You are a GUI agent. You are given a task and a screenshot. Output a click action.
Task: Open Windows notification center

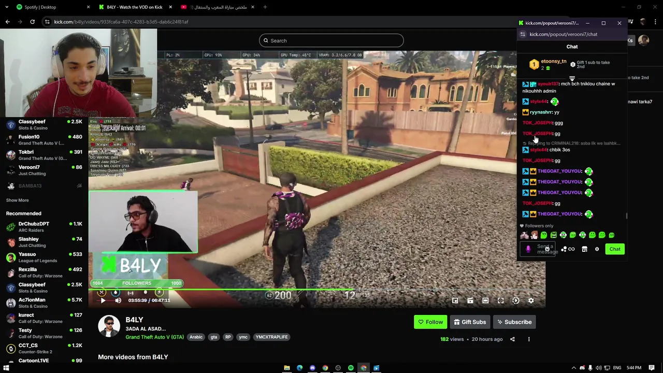(652, 368)
